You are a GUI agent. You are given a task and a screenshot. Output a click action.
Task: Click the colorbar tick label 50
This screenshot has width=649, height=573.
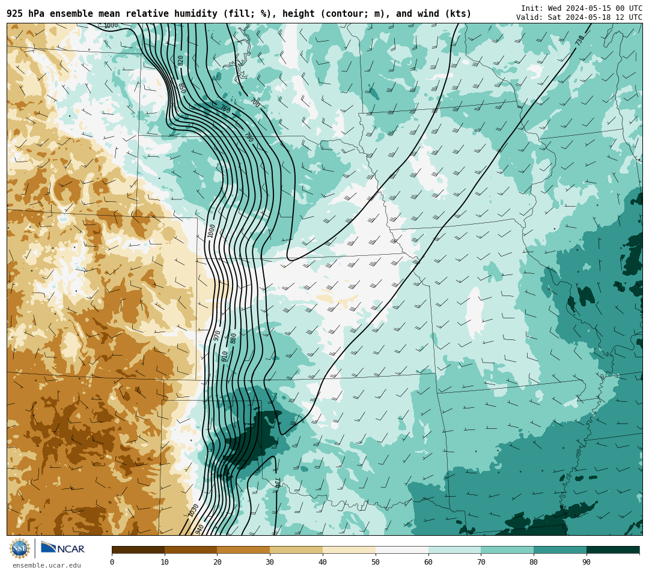click(x=376, y=562)
